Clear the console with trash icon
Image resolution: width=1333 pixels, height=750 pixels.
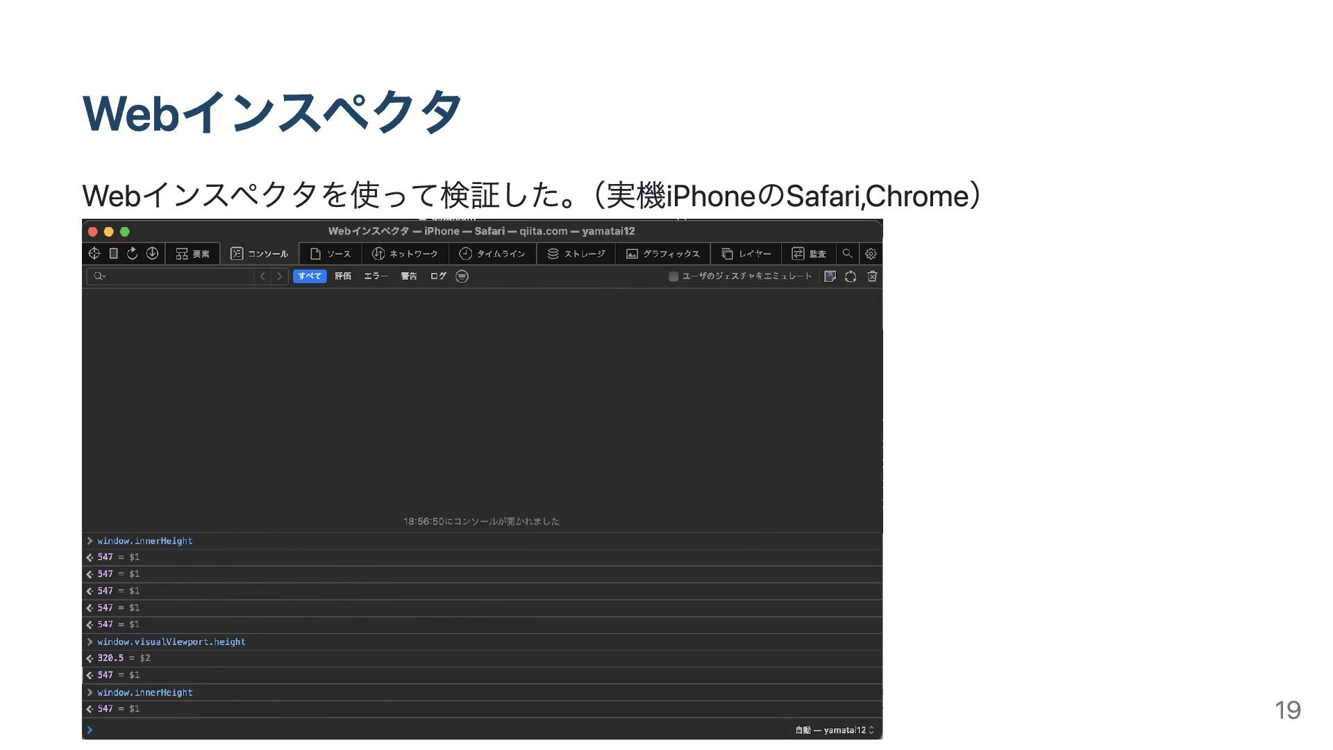pos(872,276)
